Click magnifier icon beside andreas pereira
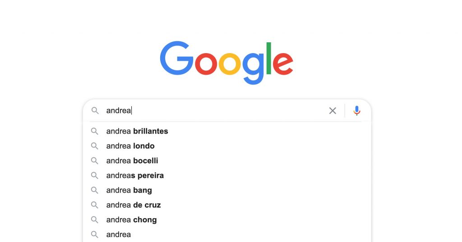This screenshot has height=242, width=462. (x=95, y=175)
